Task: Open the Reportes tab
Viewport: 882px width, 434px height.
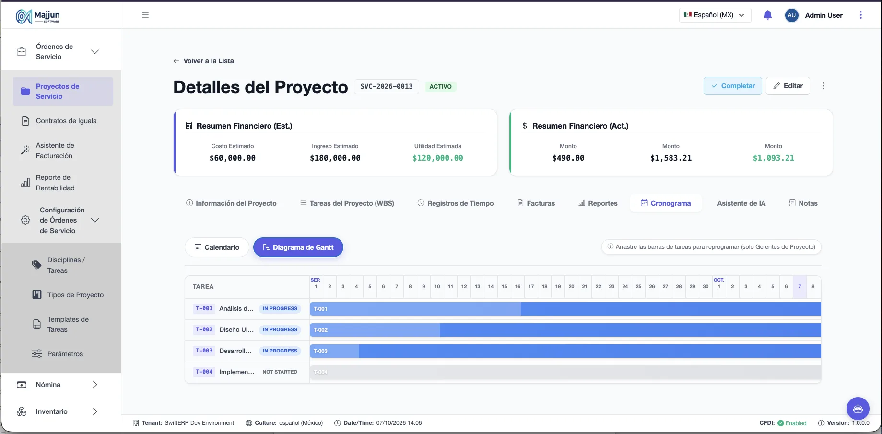Action: click(x=598, y=203)
